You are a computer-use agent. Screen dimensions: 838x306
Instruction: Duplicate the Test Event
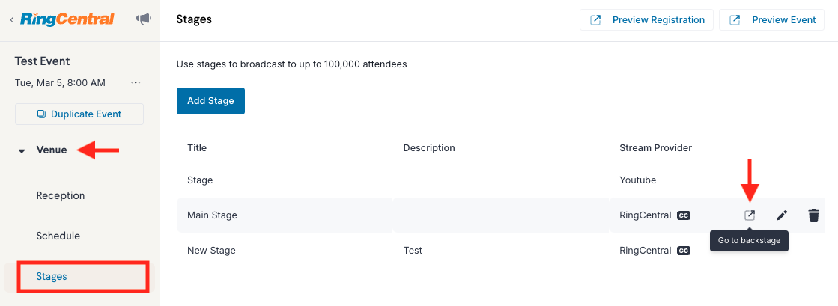(x=79, y=114)
